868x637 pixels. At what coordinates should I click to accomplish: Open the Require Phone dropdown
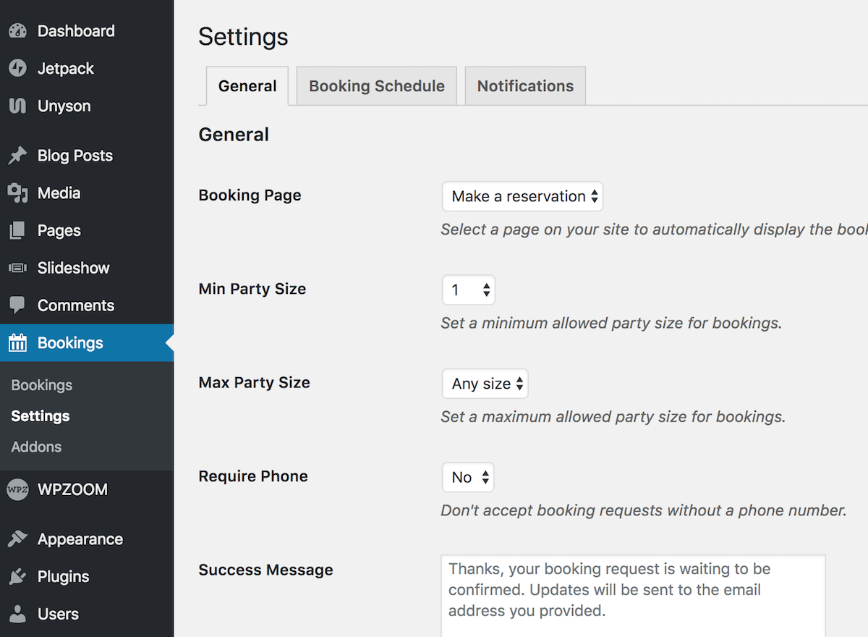468,477
